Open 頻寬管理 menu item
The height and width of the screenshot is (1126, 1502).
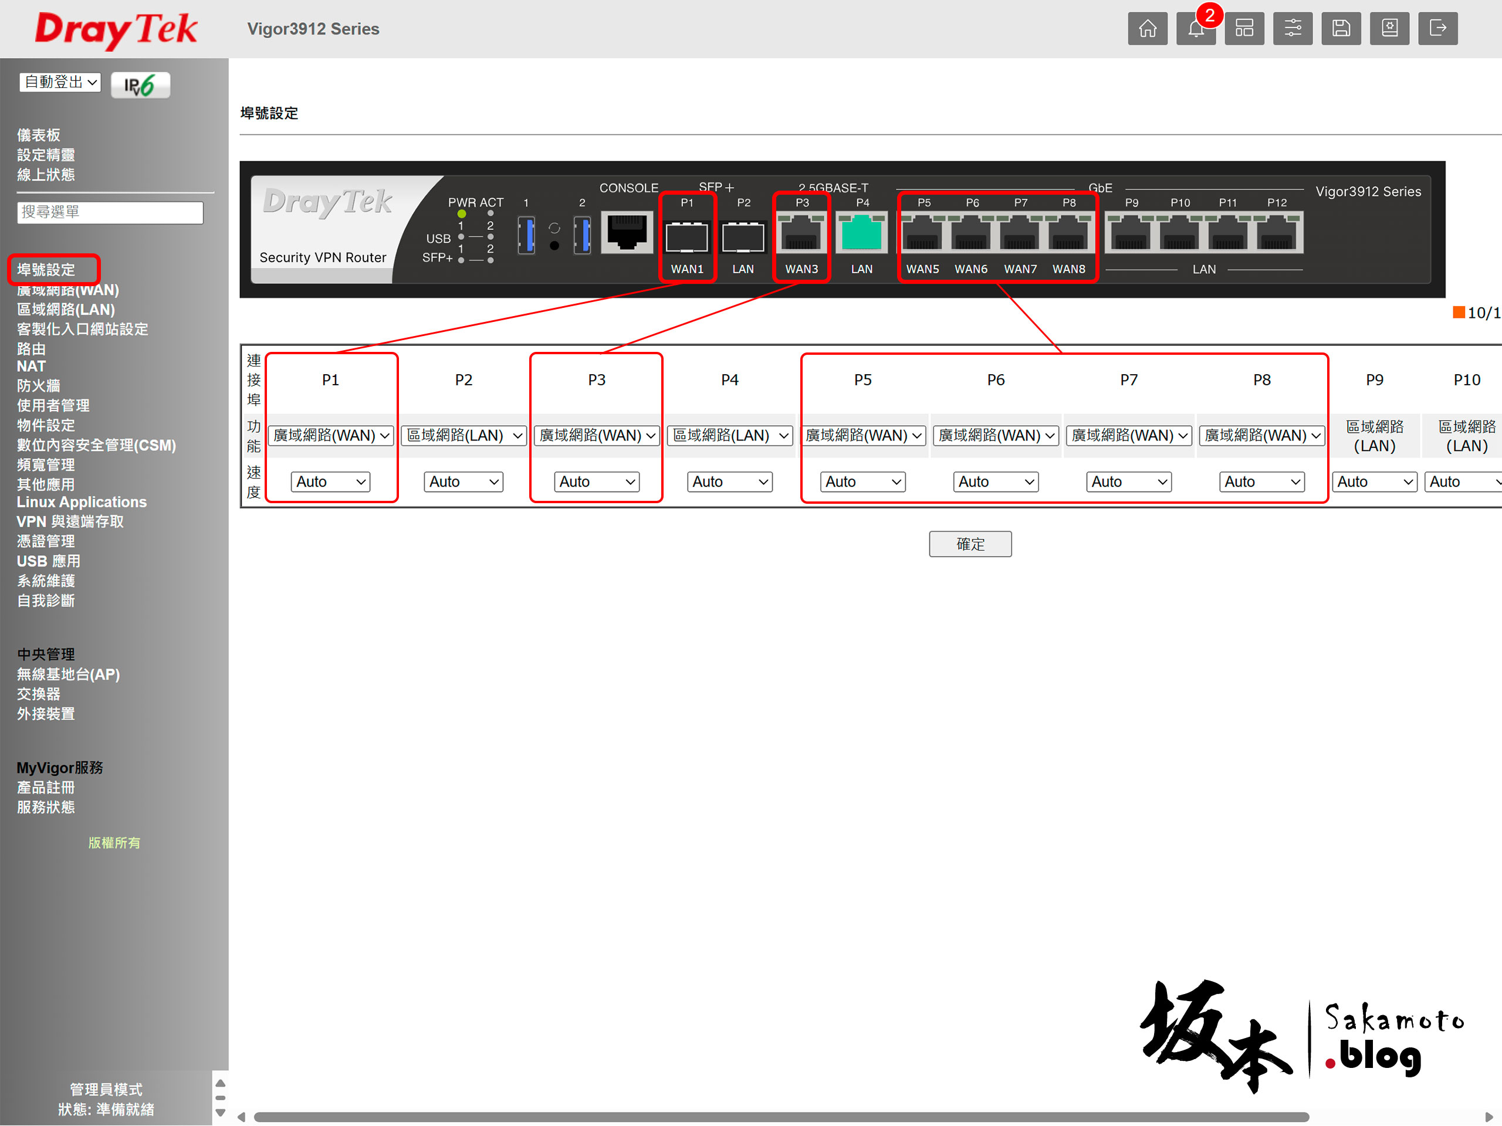click(46, 465)
